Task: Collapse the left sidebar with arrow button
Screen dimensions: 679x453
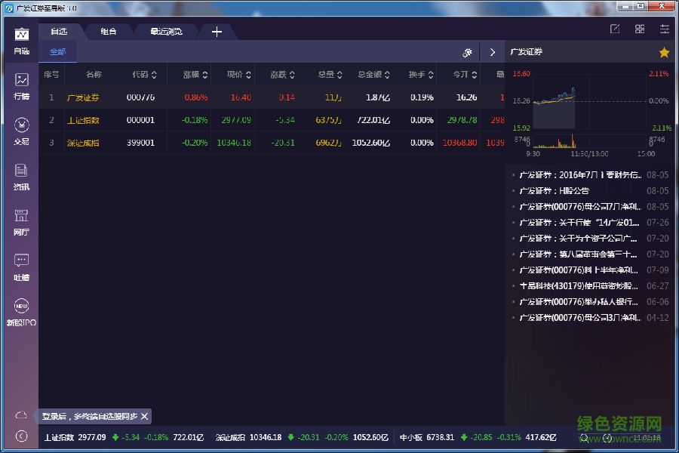Action: (21, 436)
